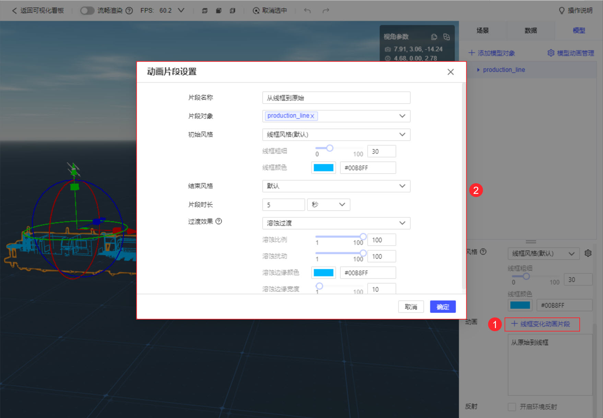Open 操作说明 operation instructions
Image resolution: width=603 pixels, height=418 pixels.
point(576,11)
